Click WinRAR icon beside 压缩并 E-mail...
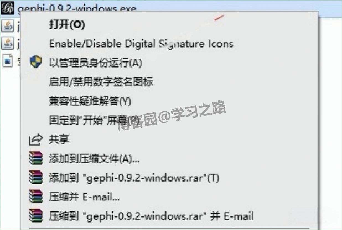 click(x=36, y=197)
